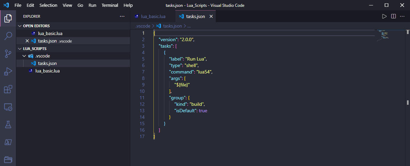The height and width of the screenshot is (166, 410).
Task: Open Explorer panel more actions ellipsis
Action: click(x=122, y=16)
